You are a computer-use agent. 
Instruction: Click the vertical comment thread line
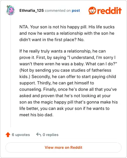pos(10,71)
